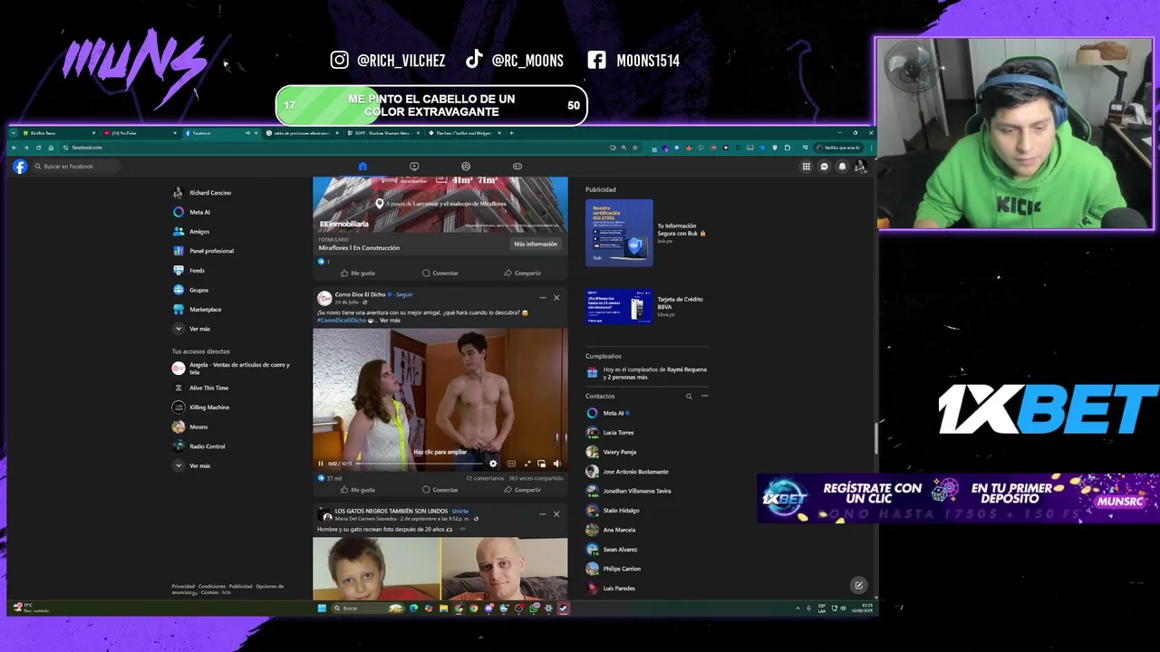Screen dimensions: 1160x652
Task: Toggle picture-in-picture on the video
Action: (x=542, y=464)
